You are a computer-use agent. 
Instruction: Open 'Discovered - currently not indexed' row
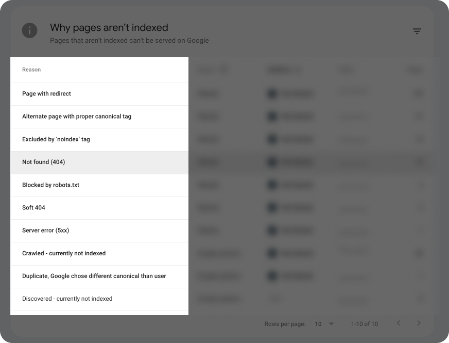[x=99, y=299]
